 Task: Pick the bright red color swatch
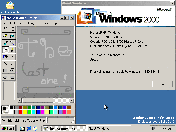click(20, 112)
